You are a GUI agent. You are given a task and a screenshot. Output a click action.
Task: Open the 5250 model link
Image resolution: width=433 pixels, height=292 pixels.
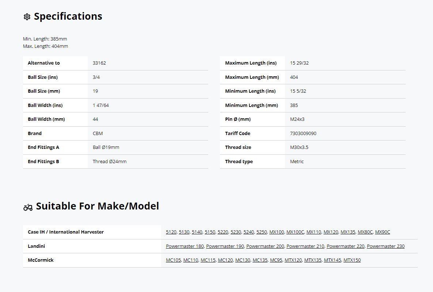tap(262, 232)
